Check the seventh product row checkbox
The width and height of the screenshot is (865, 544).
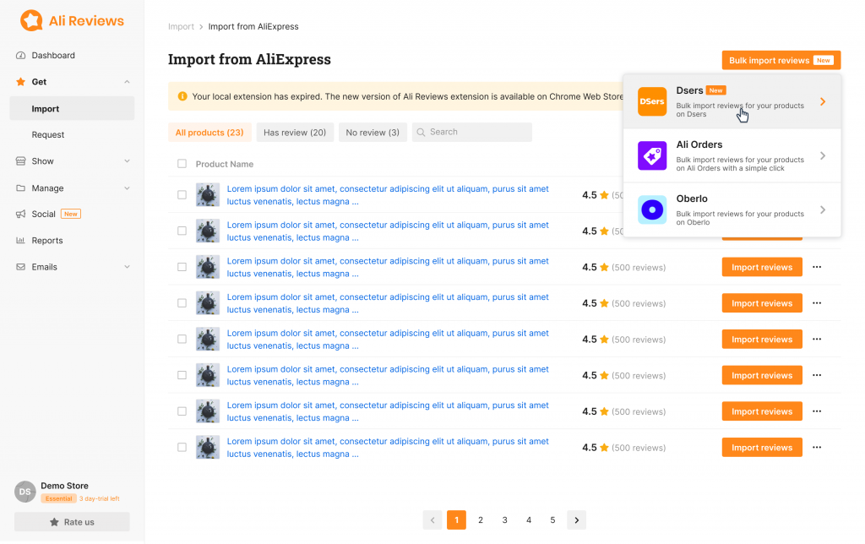pyautogui.click(x=182, y=411)
